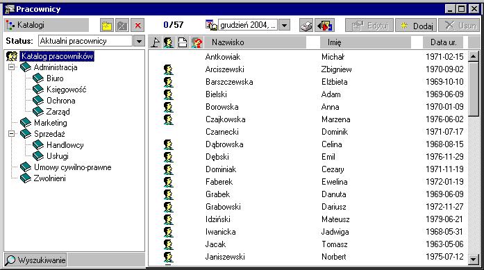
Task: Click the scrollbar down arrow
Action: (x=474, y=259)
